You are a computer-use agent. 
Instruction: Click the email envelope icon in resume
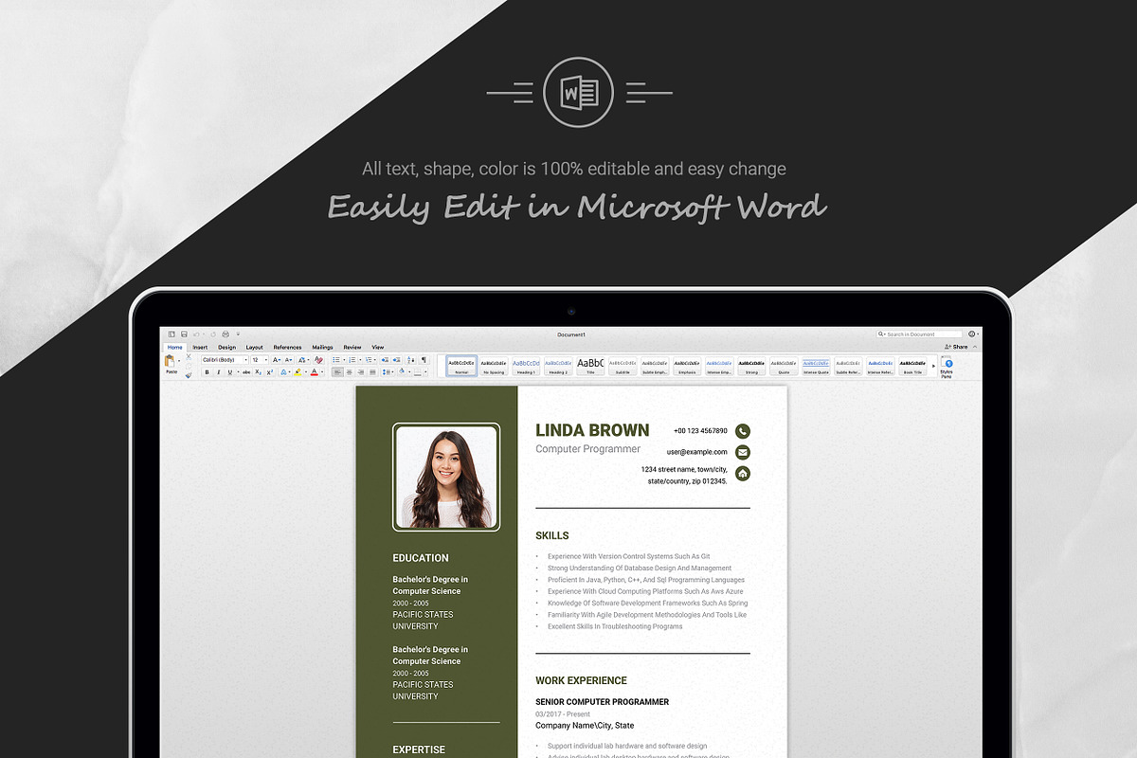(743, 452)
